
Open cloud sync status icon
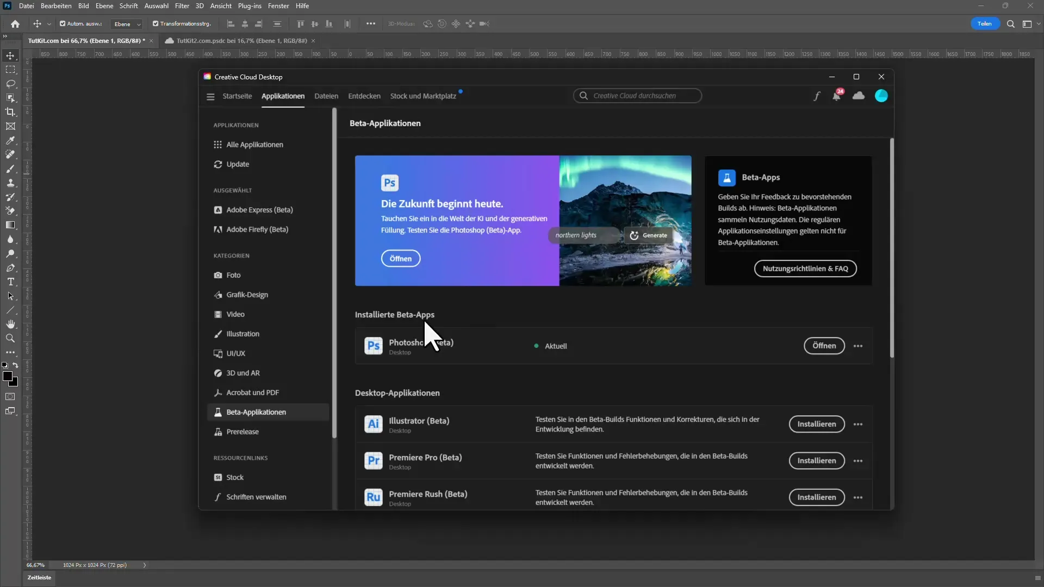coord(859,96)
